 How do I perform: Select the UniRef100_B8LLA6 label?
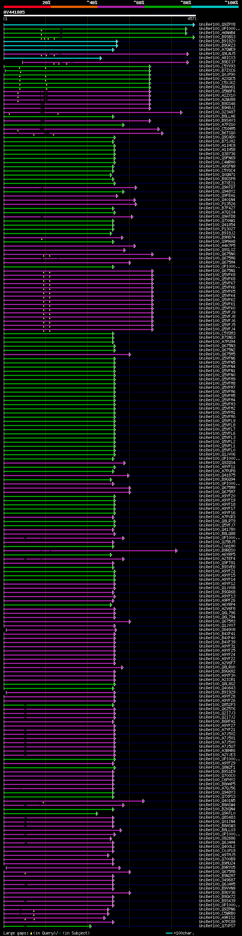(x=217, y=116)
